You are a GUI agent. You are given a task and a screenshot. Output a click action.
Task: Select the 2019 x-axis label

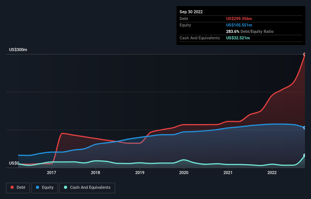click(x=140, y=173)
